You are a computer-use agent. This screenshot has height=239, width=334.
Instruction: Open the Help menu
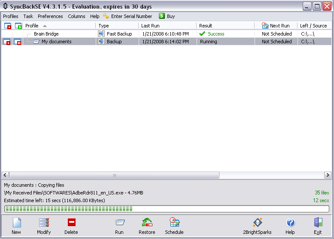[x=94, y=16]
